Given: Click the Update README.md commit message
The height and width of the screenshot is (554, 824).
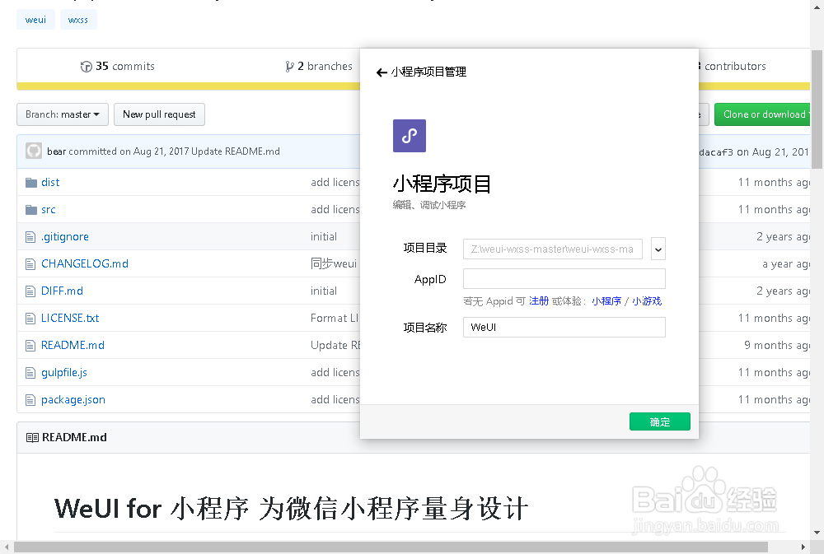Looking at the screenshot, I should [236, 151].
